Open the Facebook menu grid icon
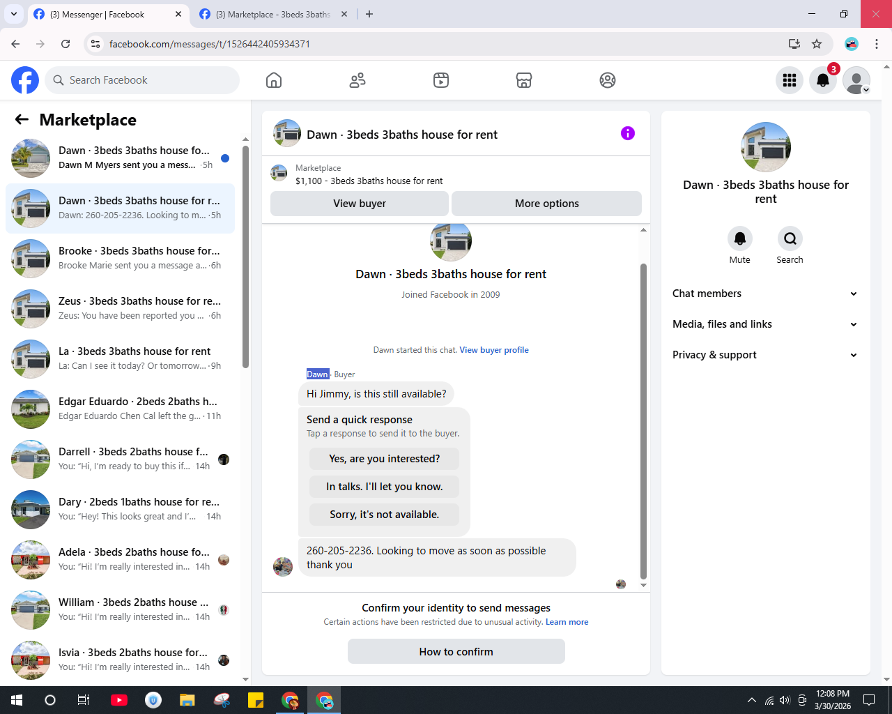The width and height of the screenshot is (892, 714). pyautogui.click(x=790, y=80)
